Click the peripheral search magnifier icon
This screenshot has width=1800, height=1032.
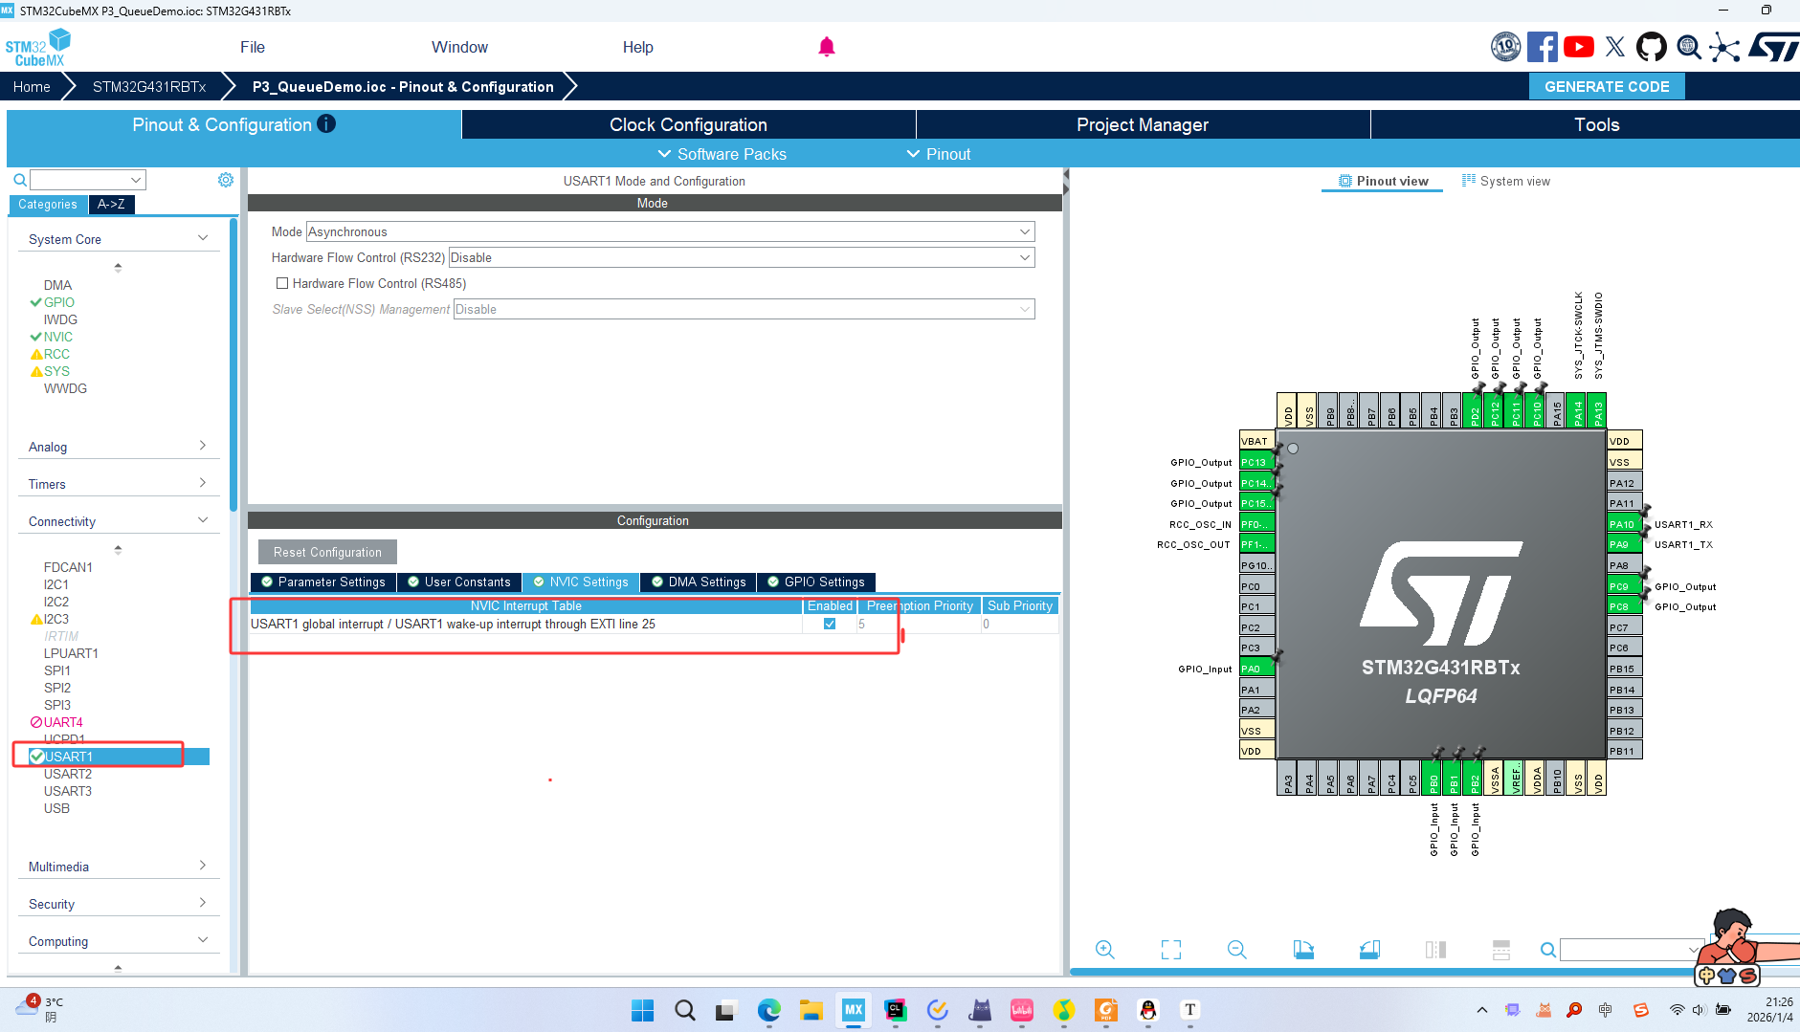click(19, 180)
